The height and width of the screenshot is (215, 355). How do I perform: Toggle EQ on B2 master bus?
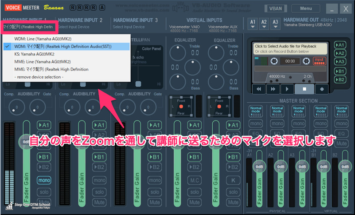341,134
